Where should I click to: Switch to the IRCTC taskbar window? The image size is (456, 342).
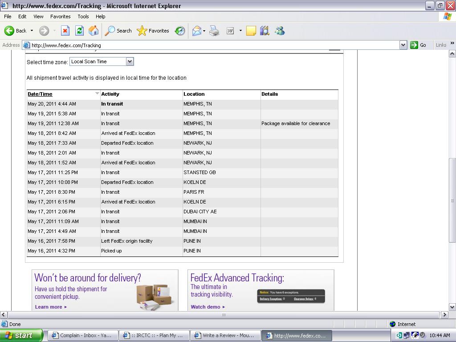154,336
